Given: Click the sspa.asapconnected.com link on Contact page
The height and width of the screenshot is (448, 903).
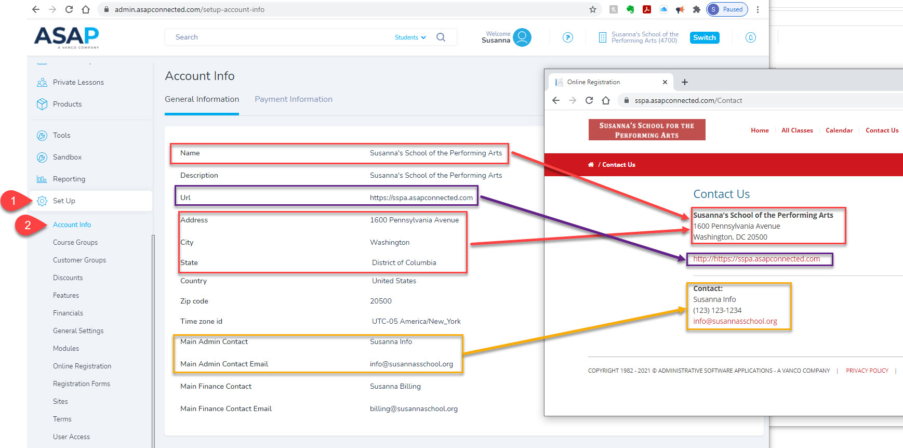Looking at the screenshot, I should (756, 259).
